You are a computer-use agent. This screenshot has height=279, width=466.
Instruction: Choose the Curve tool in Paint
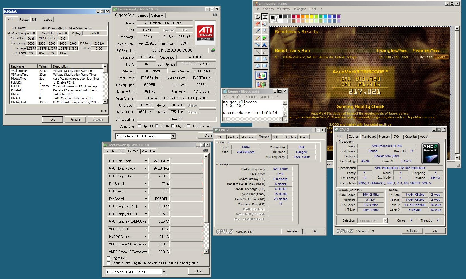coord(265,52)
